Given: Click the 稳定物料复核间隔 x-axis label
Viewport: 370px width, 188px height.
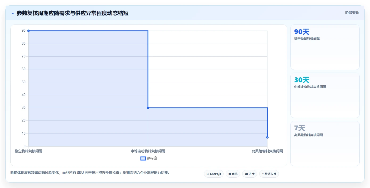Looking at the screenshot, I should point(28,151).
